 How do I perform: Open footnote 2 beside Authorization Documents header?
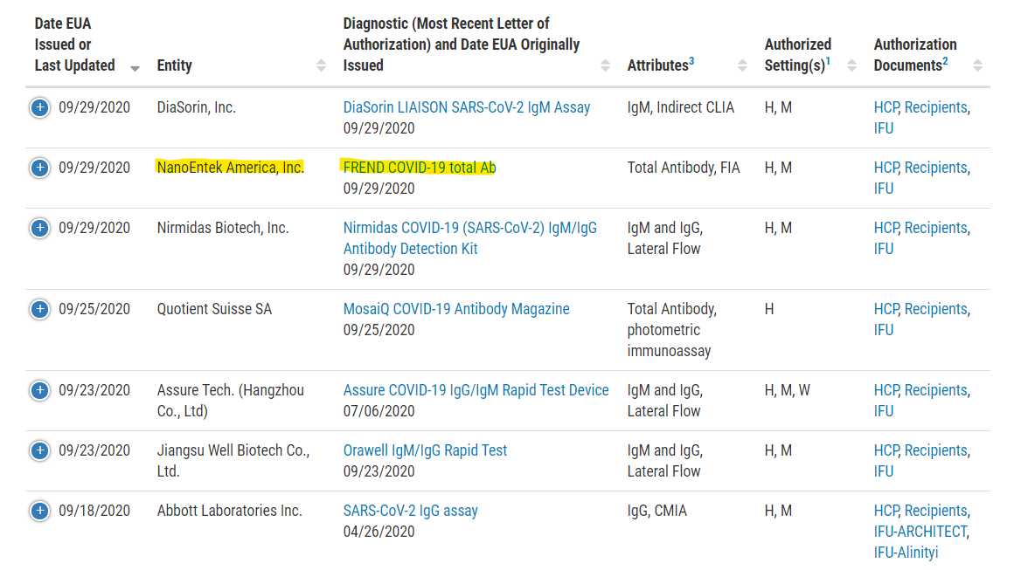tap(945, 61)
